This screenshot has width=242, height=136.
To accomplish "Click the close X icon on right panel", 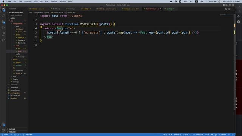I will 239,16.
